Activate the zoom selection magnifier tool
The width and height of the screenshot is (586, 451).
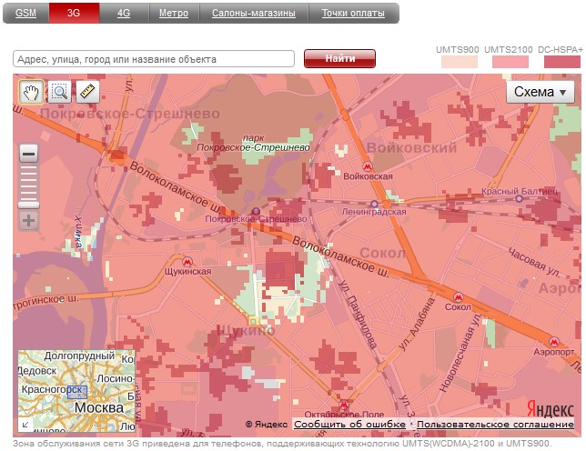click(x=59, y=91)
